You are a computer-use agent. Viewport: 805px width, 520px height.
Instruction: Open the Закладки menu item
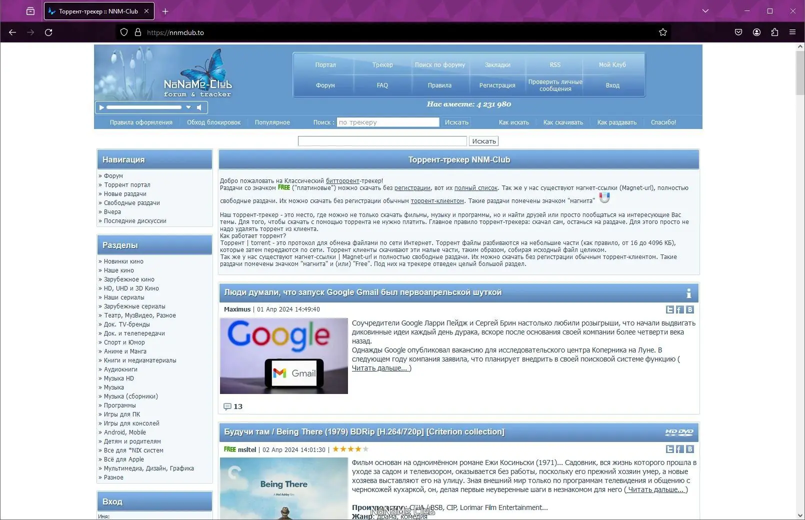(x=497, y=65)
